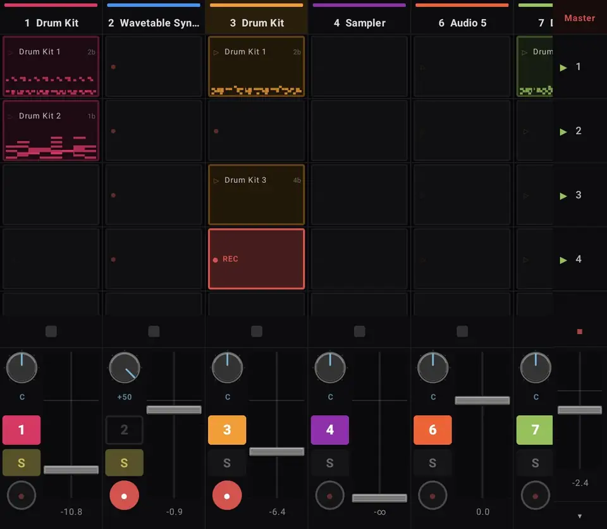Stop clips on track 4 Sampler
This screenshot has width=607, height=529.
[359, 332]
